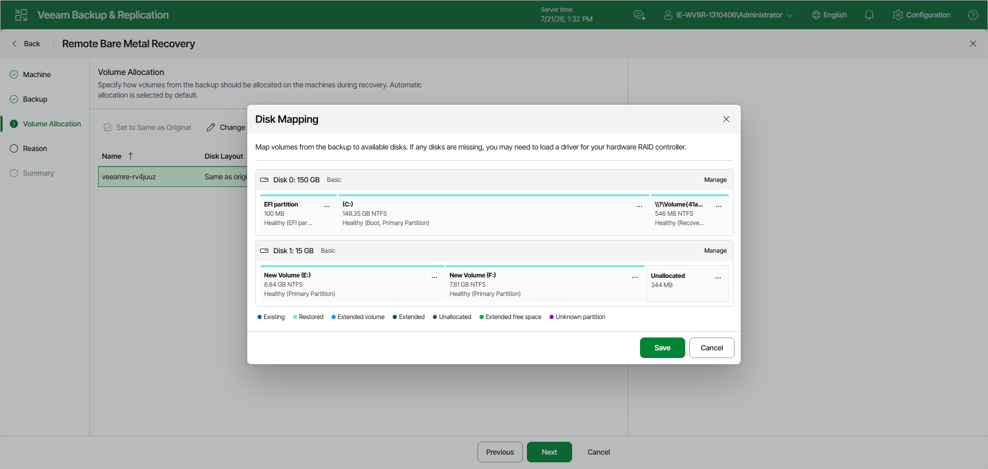The image size is (988, 469).
Task: Click the Disk Layout column header
Action: click(224, 156)
